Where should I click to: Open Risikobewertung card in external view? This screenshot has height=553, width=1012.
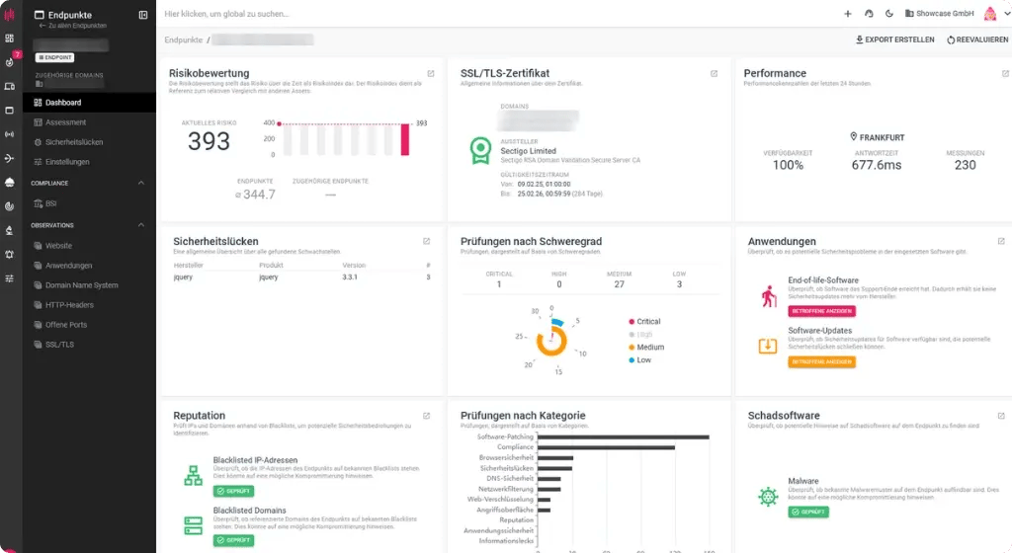pos(431,74)
